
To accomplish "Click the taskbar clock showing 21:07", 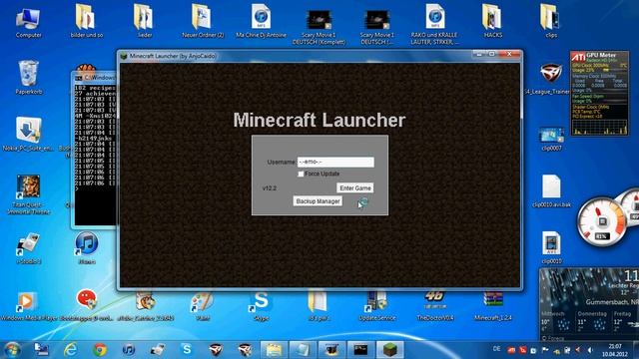I will tap(615, 350).
